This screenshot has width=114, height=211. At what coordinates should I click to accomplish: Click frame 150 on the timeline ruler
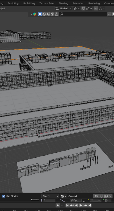pyautogui.click(x=95, y=210)
